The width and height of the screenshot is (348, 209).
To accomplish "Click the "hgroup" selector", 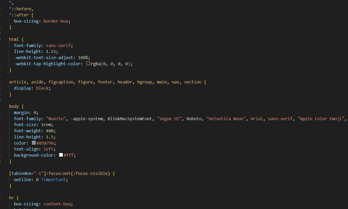I will (145, 82).
